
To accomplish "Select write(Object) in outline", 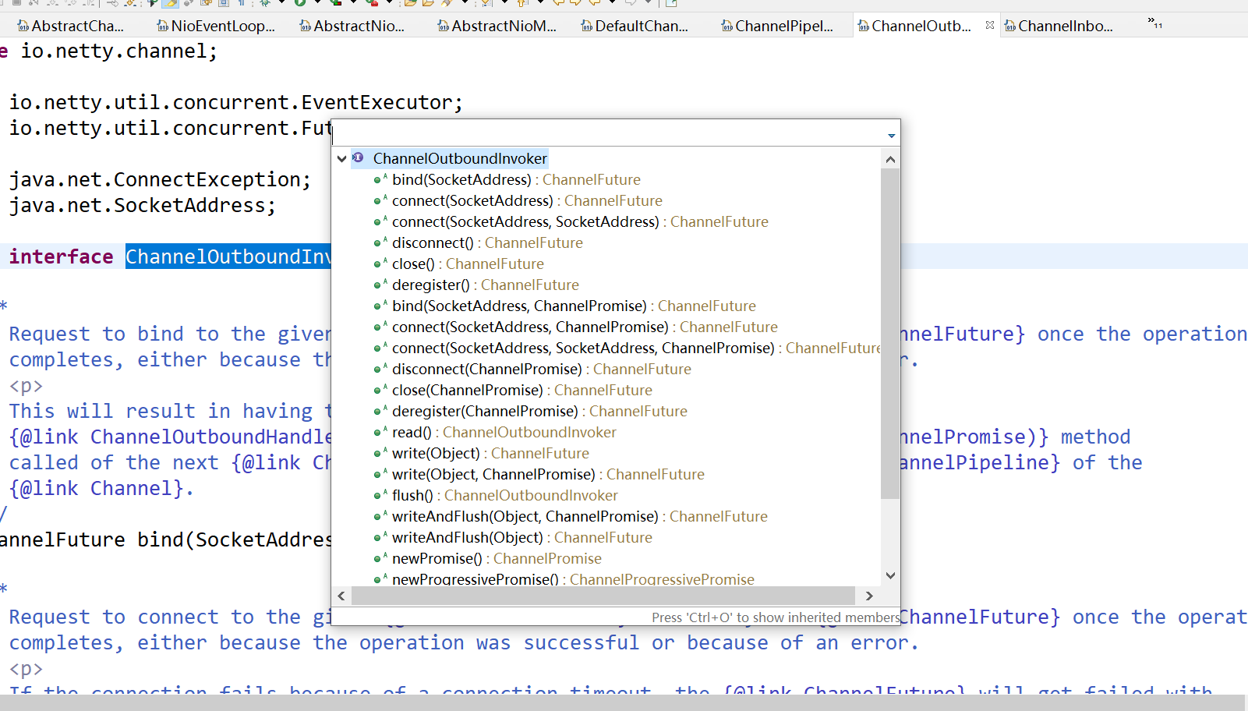I will pos(482,453).
